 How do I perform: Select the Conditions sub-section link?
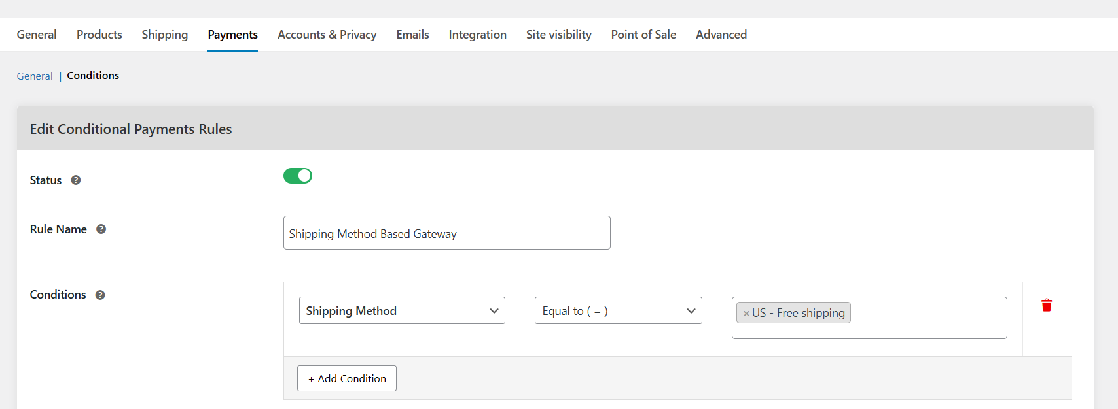(x=93, y=76)
